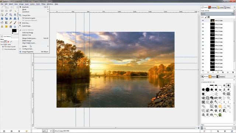
Task: Expand the Guides submenu
Action: (x=34, y=46)
